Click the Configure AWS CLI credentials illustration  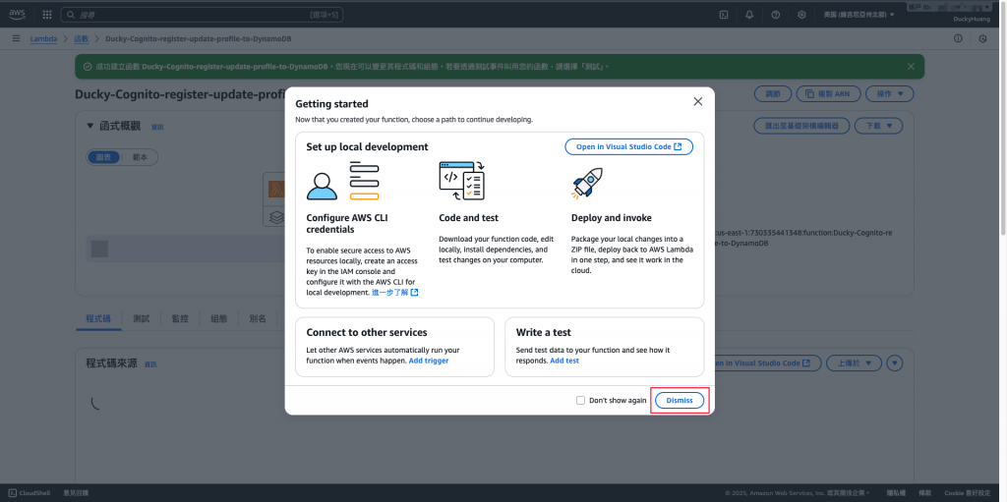pyautogui.click(x=343, y=182)
